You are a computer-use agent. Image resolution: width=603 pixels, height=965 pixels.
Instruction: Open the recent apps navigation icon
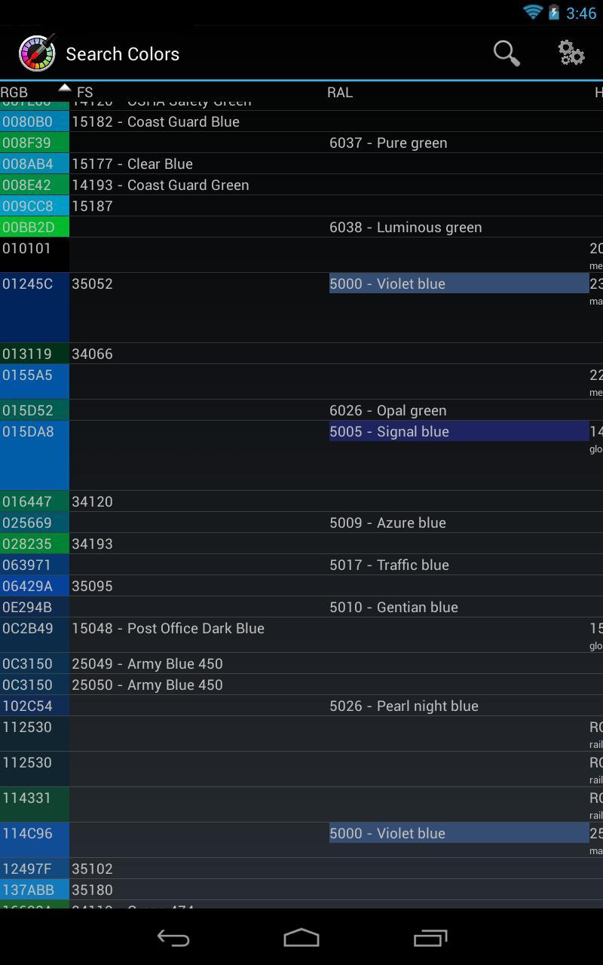click(x=430, y=937)
